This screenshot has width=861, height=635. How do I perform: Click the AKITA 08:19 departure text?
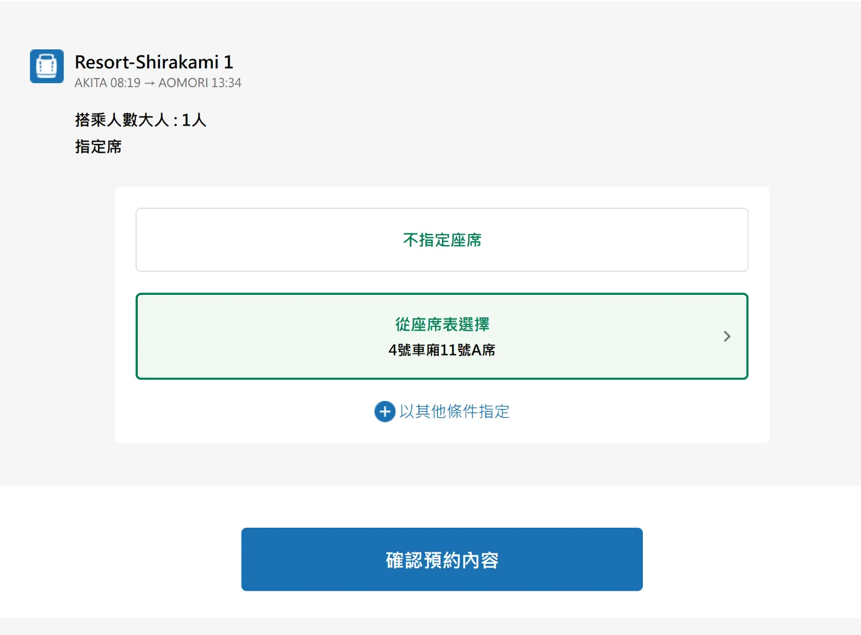click(x=107, y=83)
